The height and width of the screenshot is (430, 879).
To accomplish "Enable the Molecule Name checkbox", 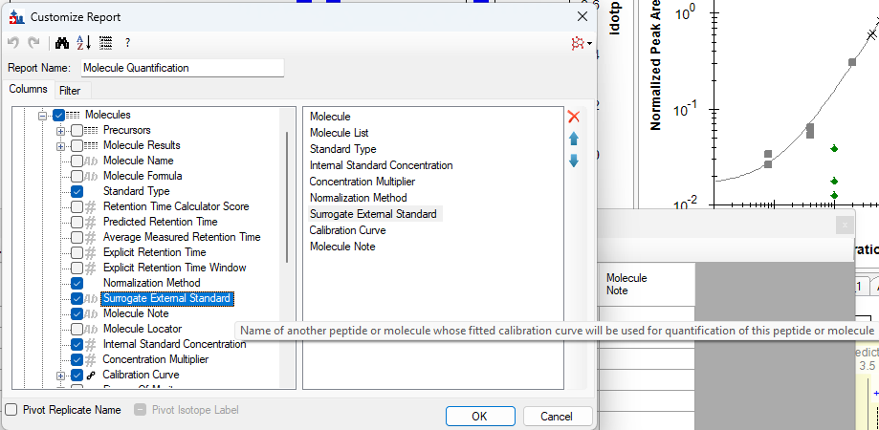I will [x=77, y=161].
